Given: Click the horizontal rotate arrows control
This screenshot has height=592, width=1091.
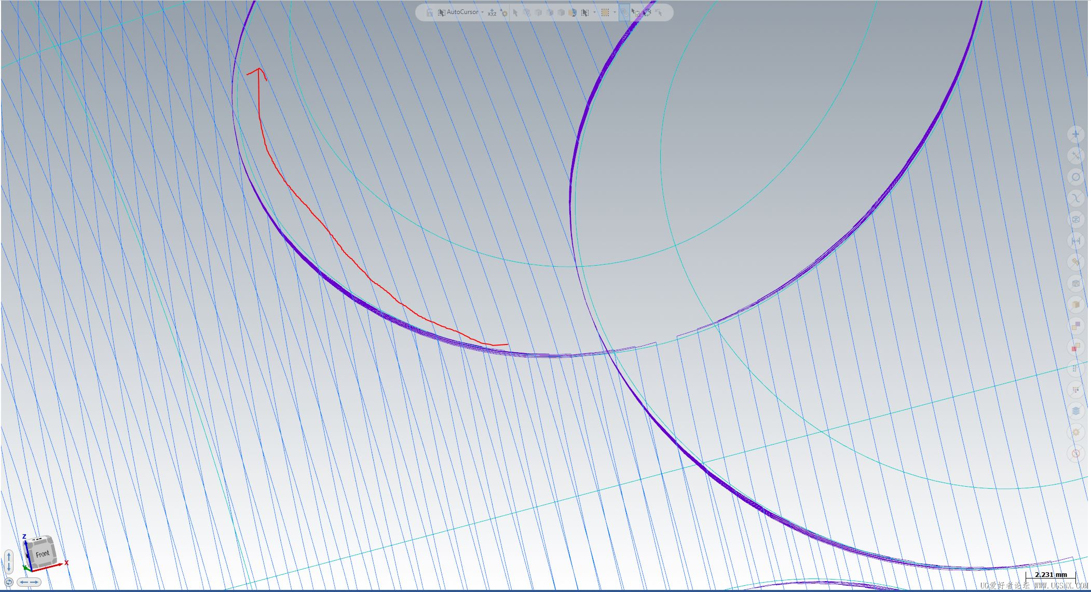Looking at the screenshot, I should (x=29, y=582).
